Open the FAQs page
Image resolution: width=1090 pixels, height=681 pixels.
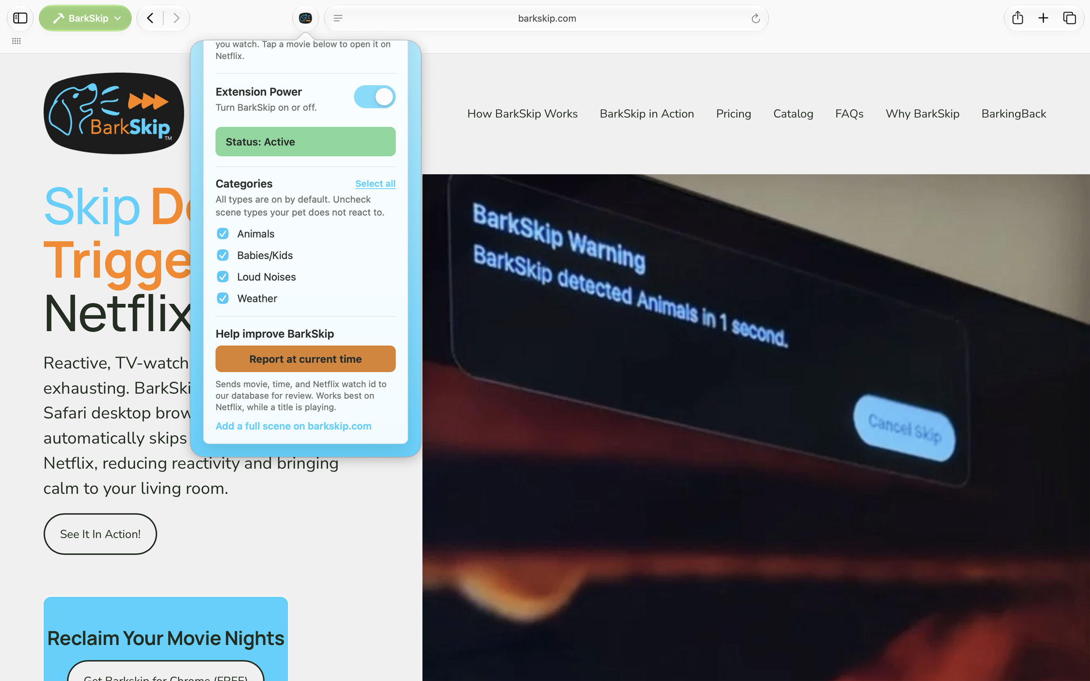pyautogui.click(x=849, y=113)
